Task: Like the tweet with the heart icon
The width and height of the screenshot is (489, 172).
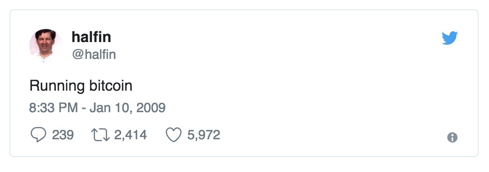Action: (173, 135)
